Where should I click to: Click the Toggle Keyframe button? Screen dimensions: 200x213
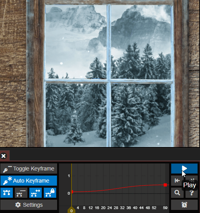point(29,169)
